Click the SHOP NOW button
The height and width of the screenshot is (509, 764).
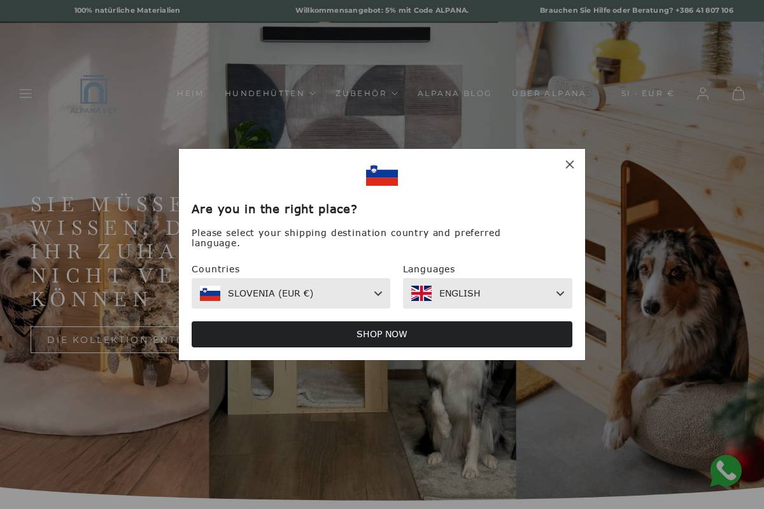coord(382,334)
